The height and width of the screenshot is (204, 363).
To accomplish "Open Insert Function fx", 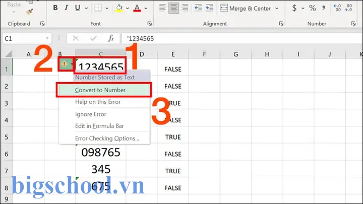I will [111, 38].
